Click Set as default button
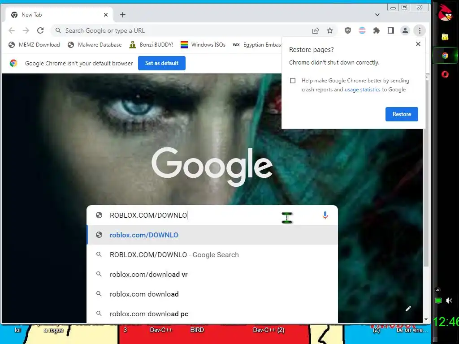 click(161, 63)
